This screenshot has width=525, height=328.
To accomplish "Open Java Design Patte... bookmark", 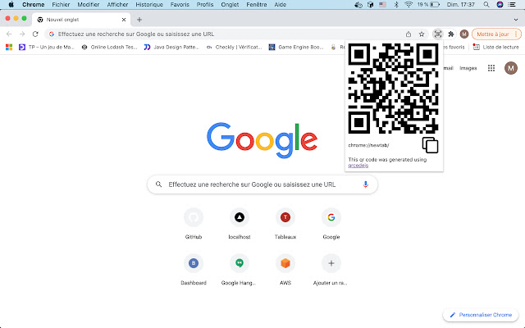I will [171, 48].
